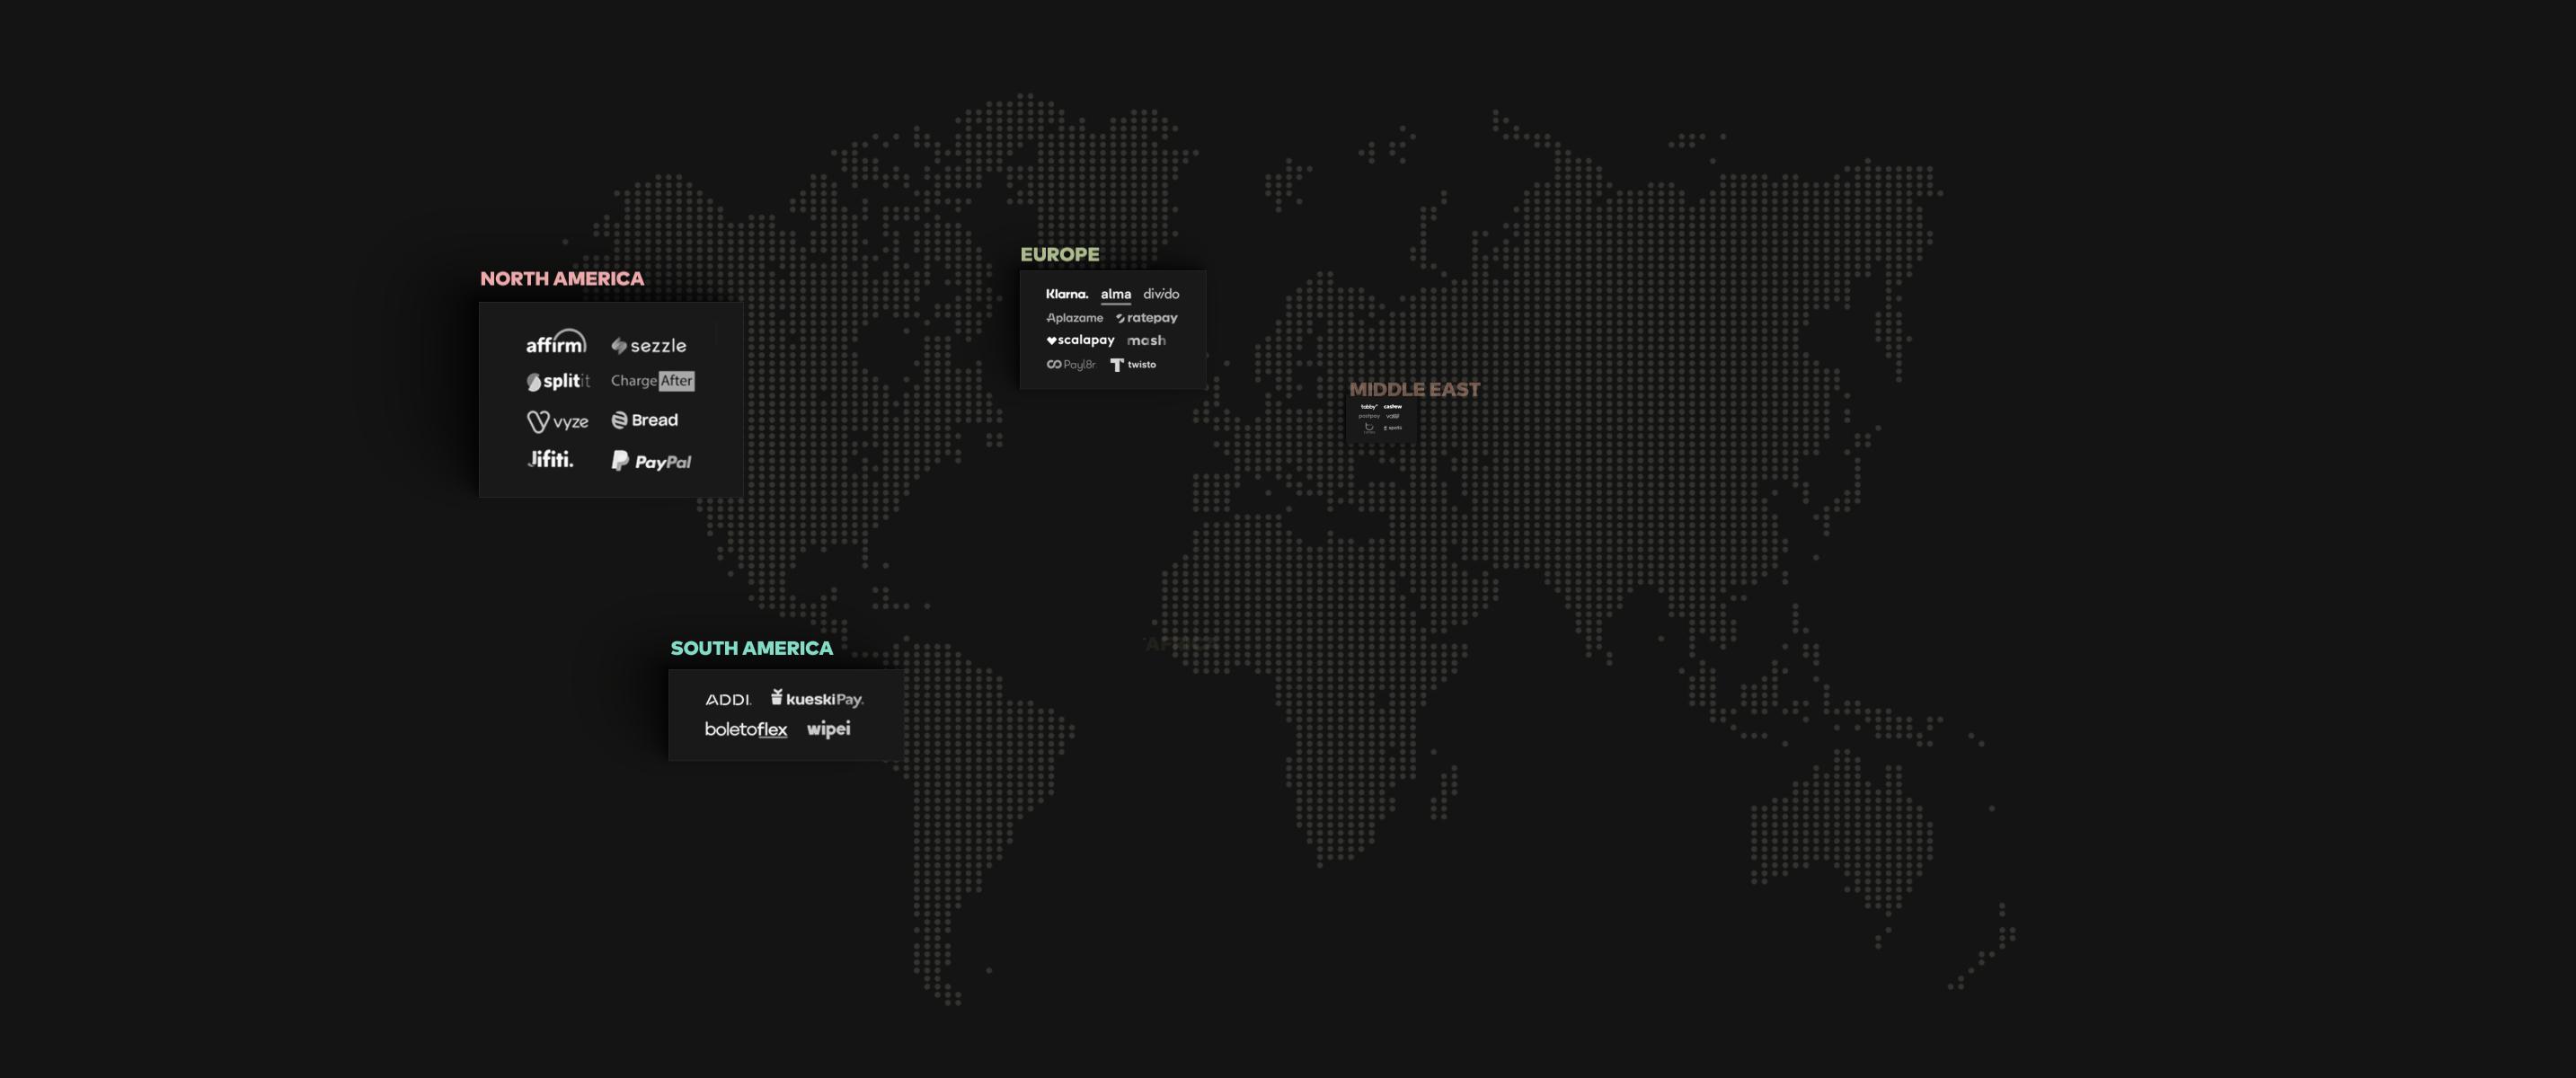
Task: Select the SOUTH AMERICA region heading
Action: 751,648
